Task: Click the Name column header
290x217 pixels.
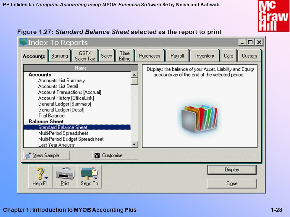Action: click(x=81, y=68)
